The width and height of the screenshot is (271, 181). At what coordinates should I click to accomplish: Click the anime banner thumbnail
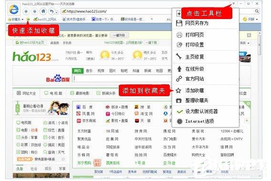click(42, 108)
